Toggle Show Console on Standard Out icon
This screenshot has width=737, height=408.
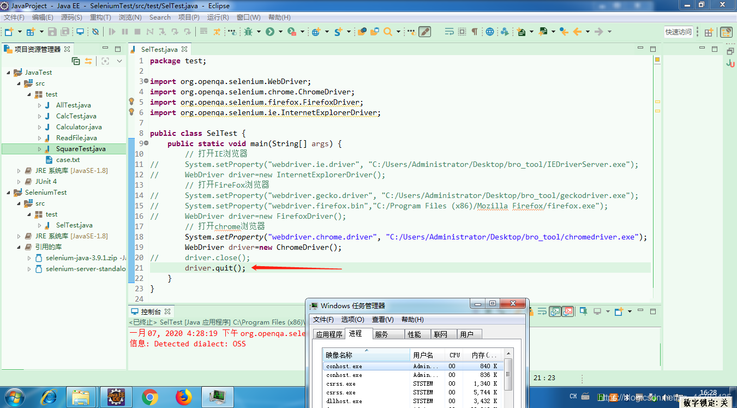(555, 311)
